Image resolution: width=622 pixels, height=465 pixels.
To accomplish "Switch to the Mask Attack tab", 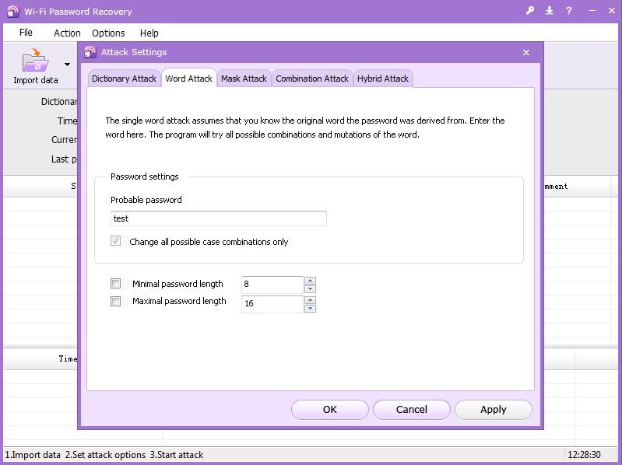I will click(x=244, y=79).
